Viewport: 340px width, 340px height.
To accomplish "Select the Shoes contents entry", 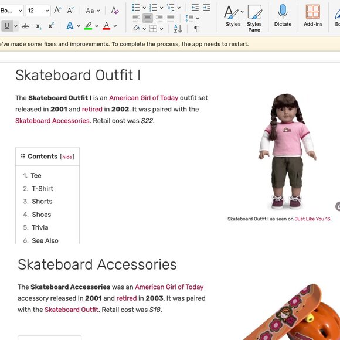I will point(42,215).
